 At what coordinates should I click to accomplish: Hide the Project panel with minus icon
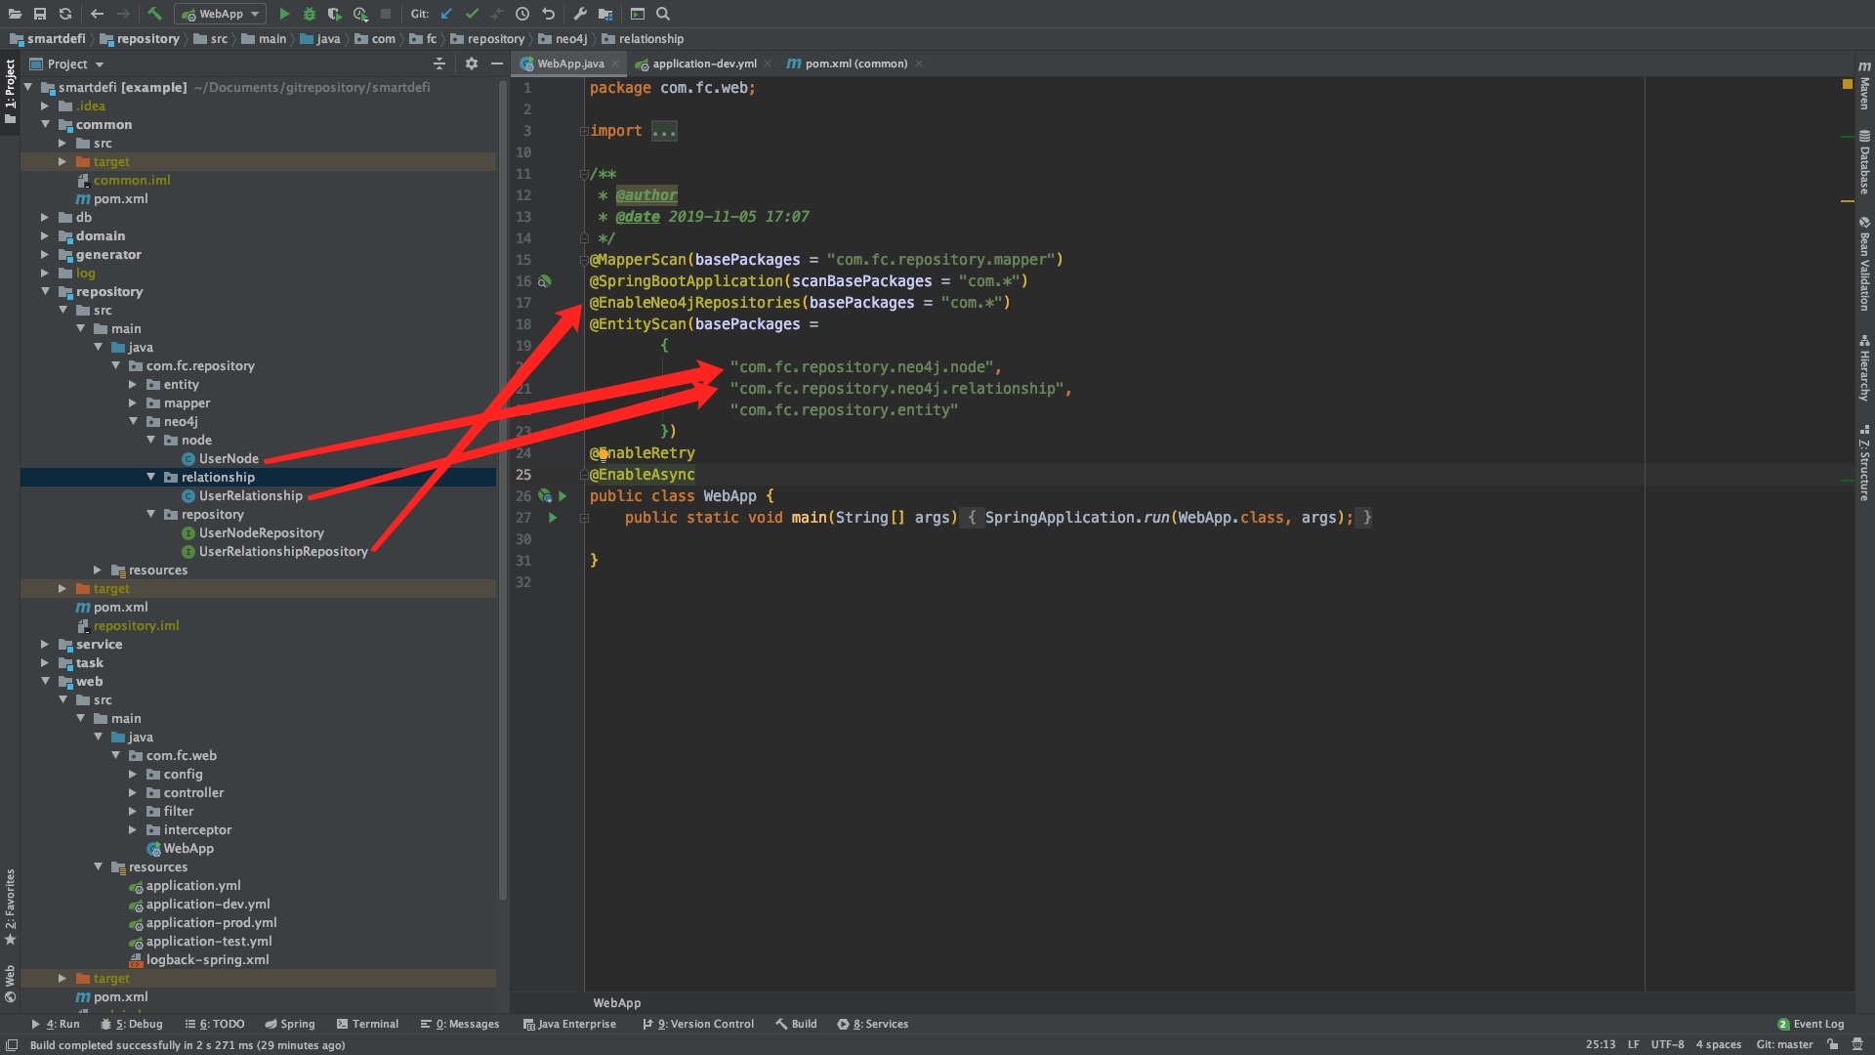click(497, 63)
